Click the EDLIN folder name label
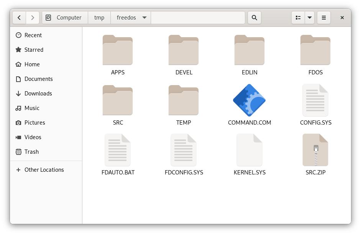Viewport: 361px width, 235px height. 249,72
